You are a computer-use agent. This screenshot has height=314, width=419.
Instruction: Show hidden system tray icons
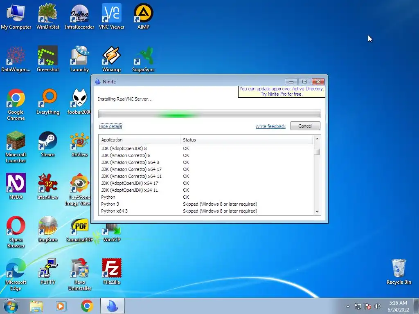point(348,306)
